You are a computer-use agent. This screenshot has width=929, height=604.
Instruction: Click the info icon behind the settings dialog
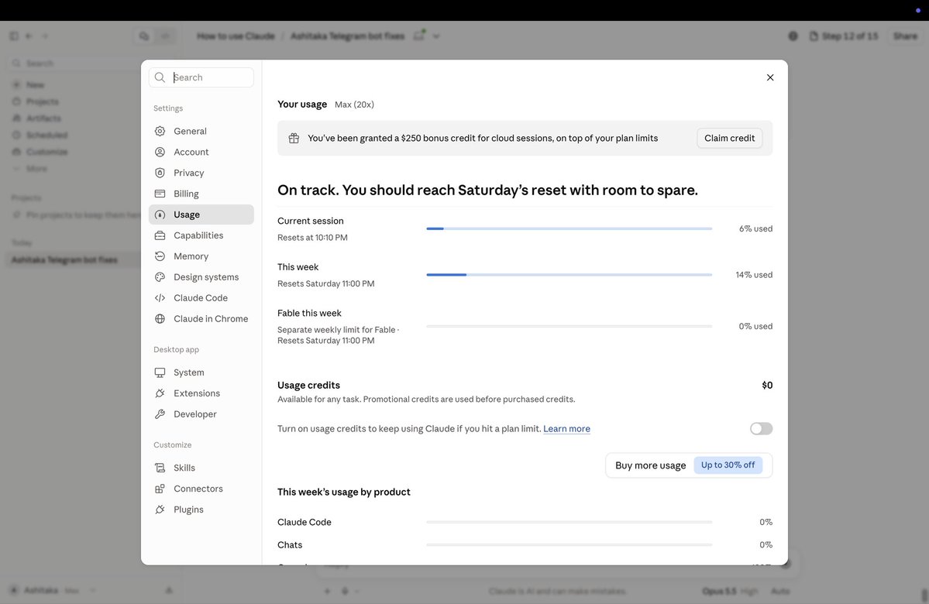coord(793,36)
